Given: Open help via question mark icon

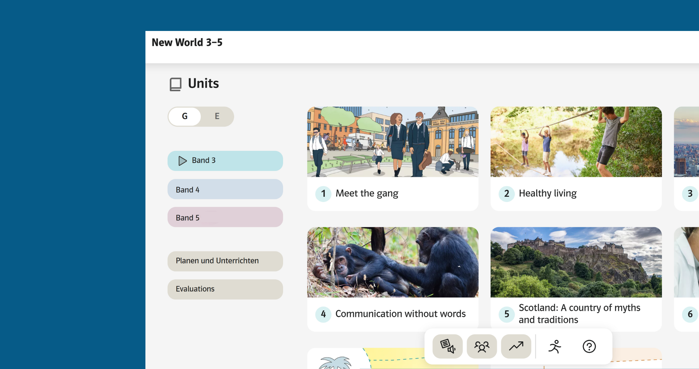Looking at the screenshot, I should pos(589,346).
